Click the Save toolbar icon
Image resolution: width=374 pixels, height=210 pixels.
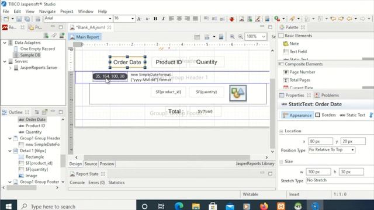(19, 19)
